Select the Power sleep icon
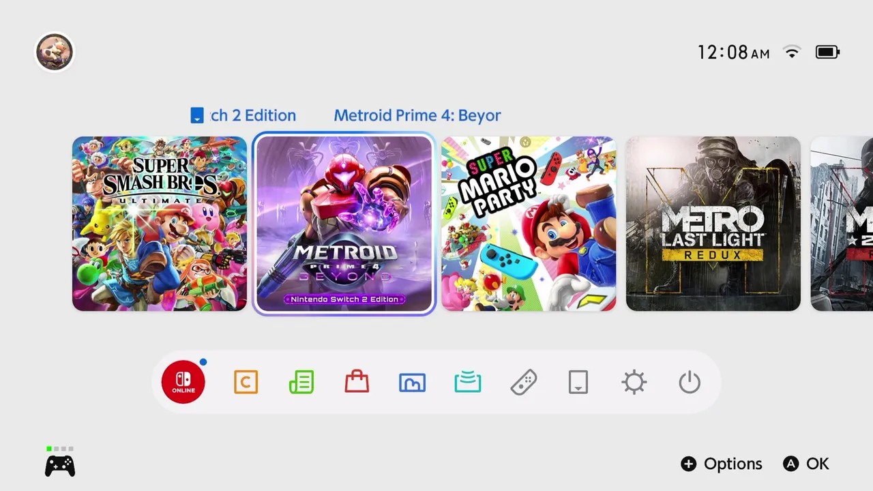This screenshot has width=873, height=491. pos(690,382)
